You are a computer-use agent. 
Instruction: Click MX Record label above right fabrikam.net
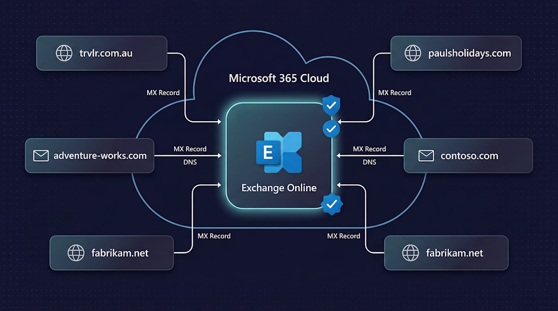coord(343,236)
